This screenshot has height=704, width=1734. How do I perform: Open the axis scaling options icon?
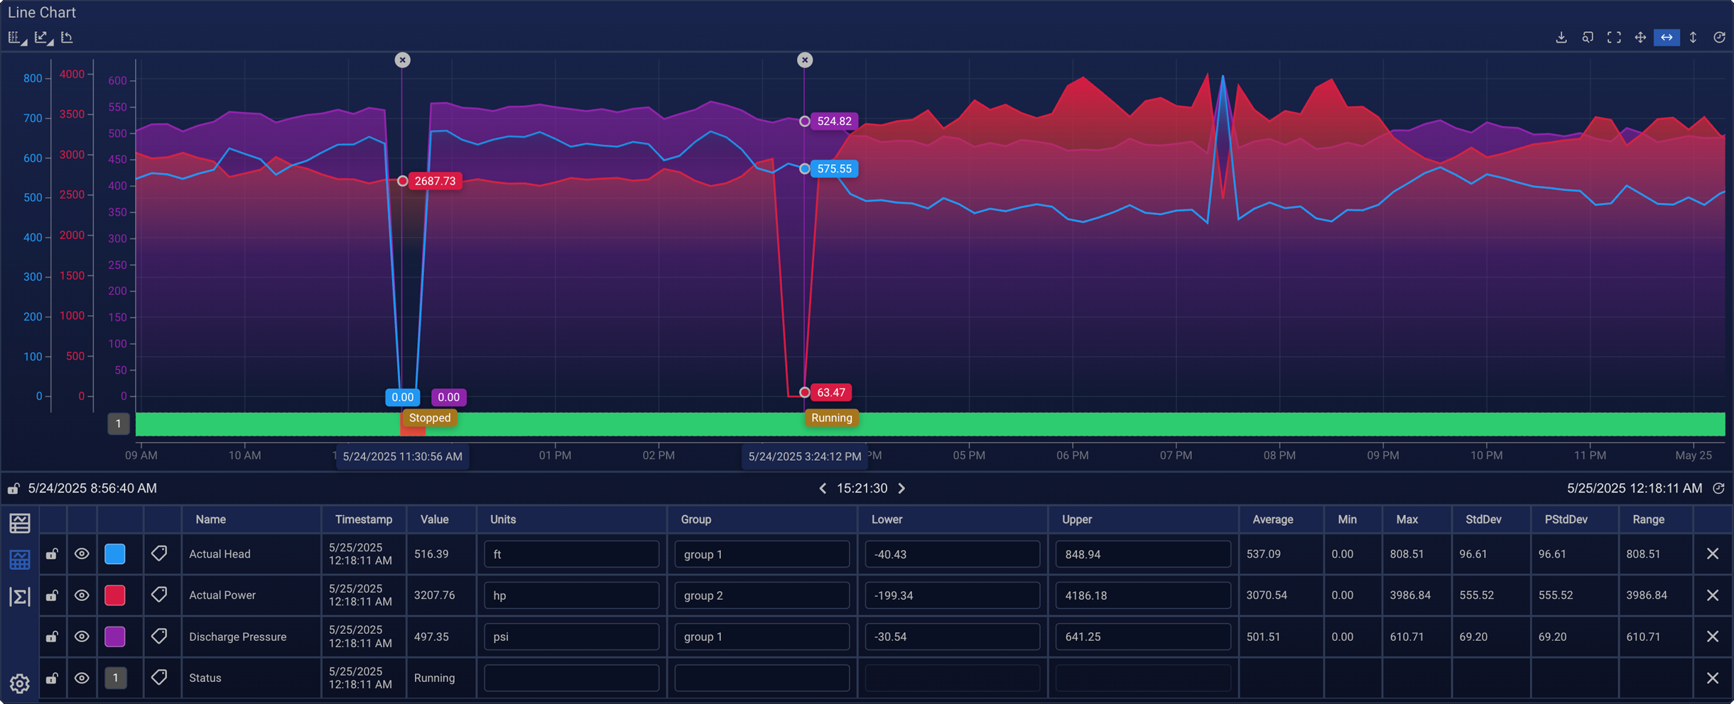43,38
